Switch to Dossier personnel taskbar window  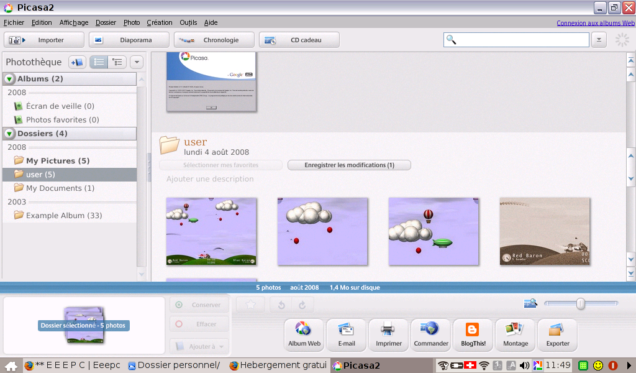pyautogui.click(x=175, y=366)
